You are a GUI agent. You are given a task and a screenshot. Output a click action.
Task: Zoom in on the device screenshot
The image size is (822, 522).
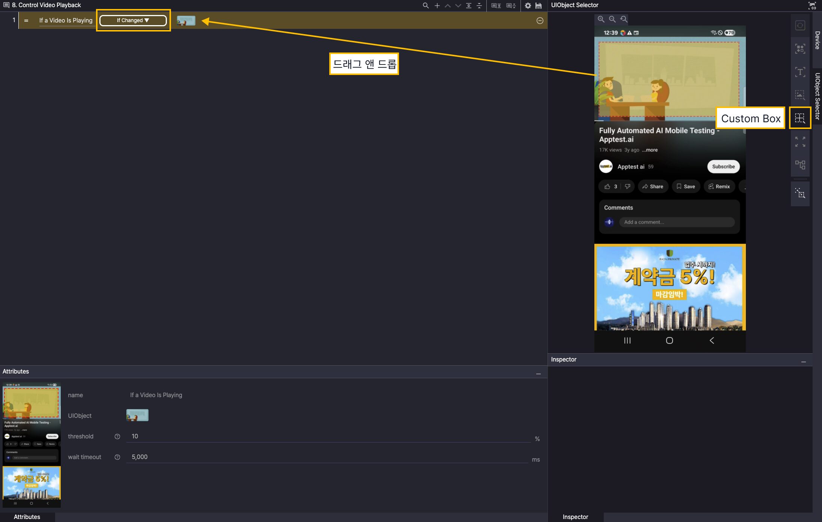click(601, 19)
